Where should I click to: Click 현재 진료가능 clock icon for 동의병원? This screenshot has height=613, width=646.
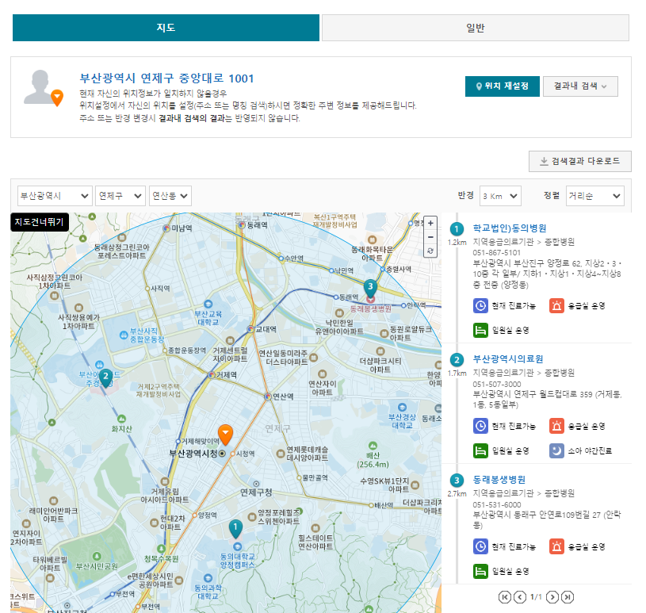[480, 306]
